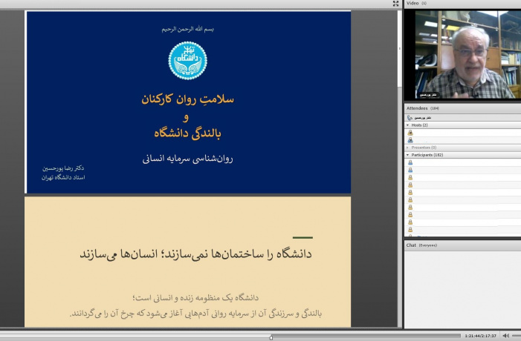Collapse the Hosts (2) group
The width and height of the screenshot is (521, 341).
408,125
